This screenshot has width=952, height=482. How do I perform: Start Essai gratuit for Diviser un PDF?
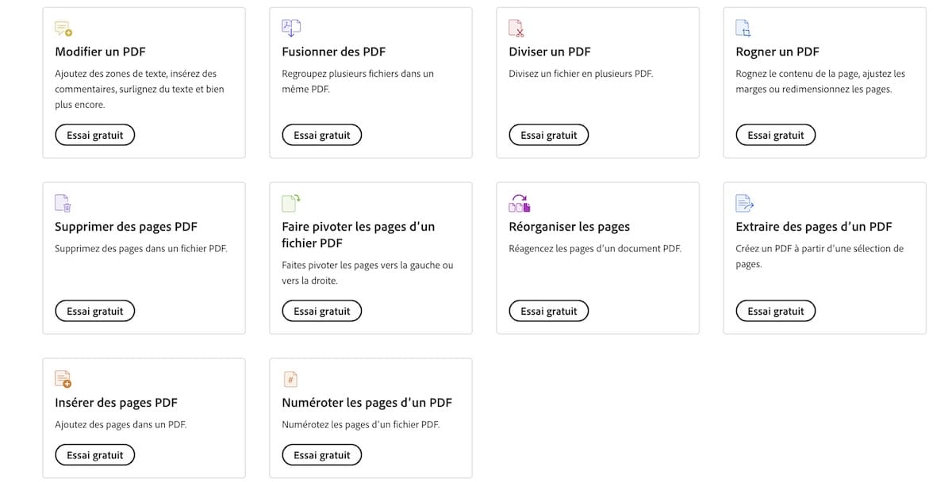pyautogui.click(x=549, y=136)
